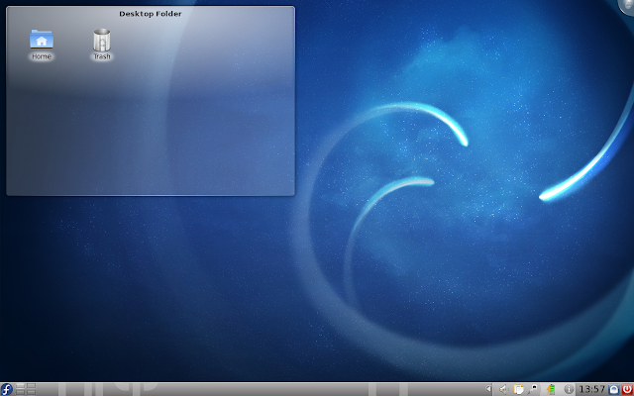Switch to bottom-right virtual desktop in pager
634x396 pixels.
coord(32,392)
